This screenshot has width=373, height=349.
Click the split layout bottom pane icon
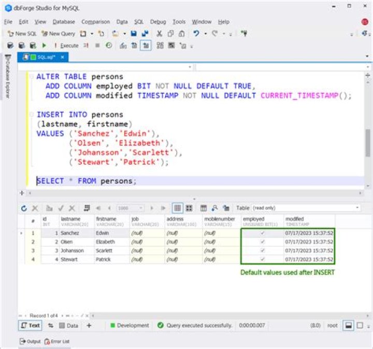[349, 326]
